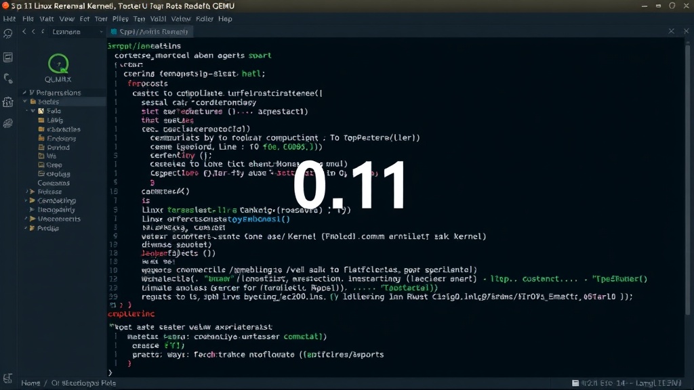
Task: Click the language indicator at status bar right
Action: 659,383
